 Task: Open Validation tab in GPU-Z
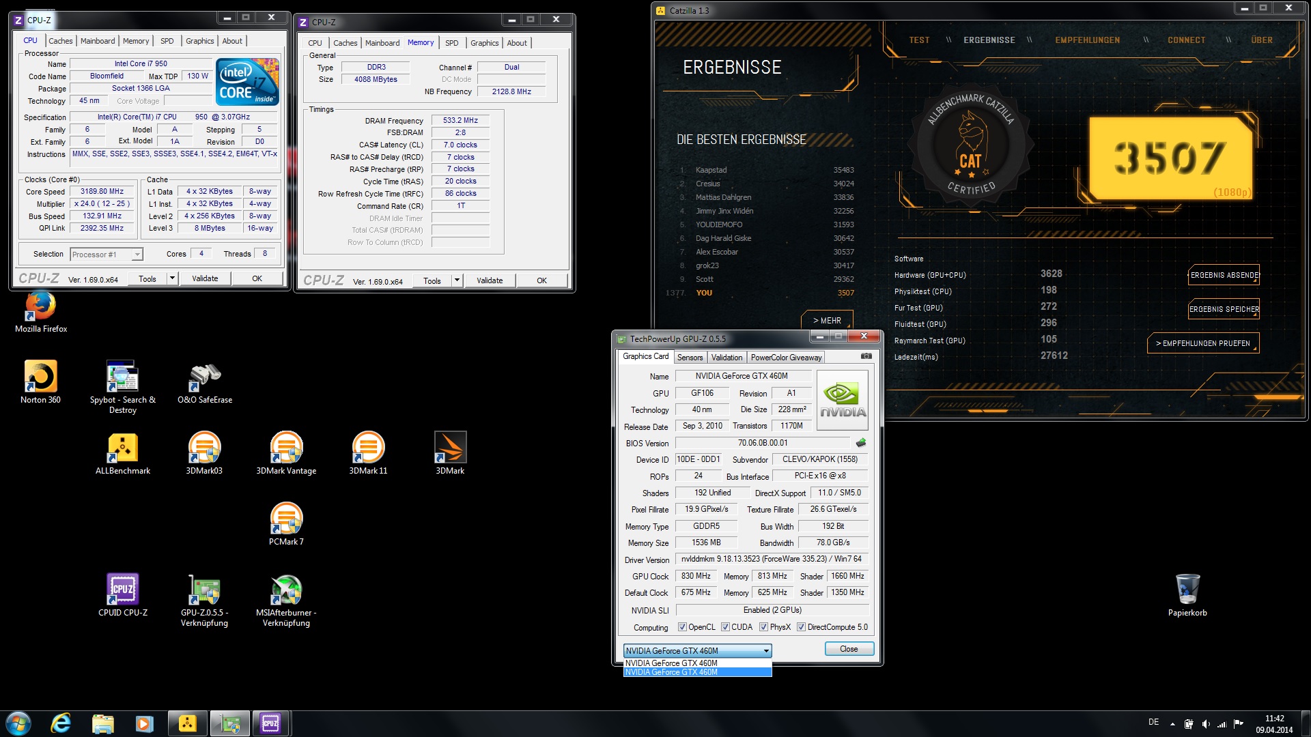(727, 358)
